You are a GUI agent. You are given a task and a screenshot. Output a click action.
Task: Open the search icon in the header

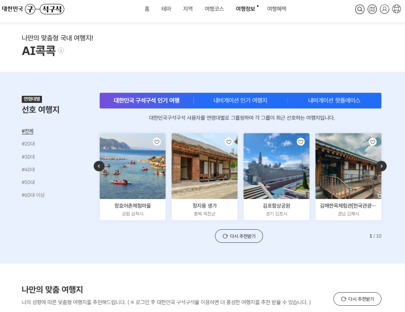pos(360,9)
